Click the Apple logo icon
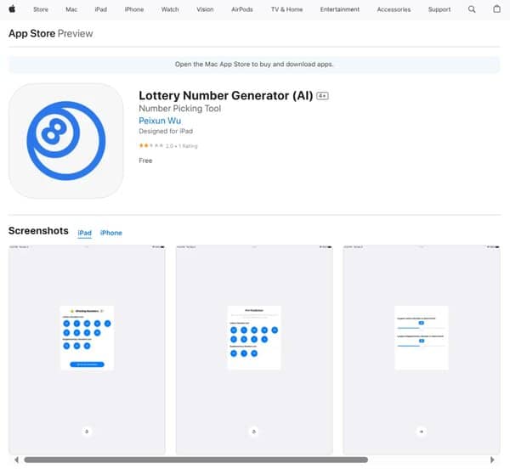This screenshot has height=474, width=510. [12, 9]
